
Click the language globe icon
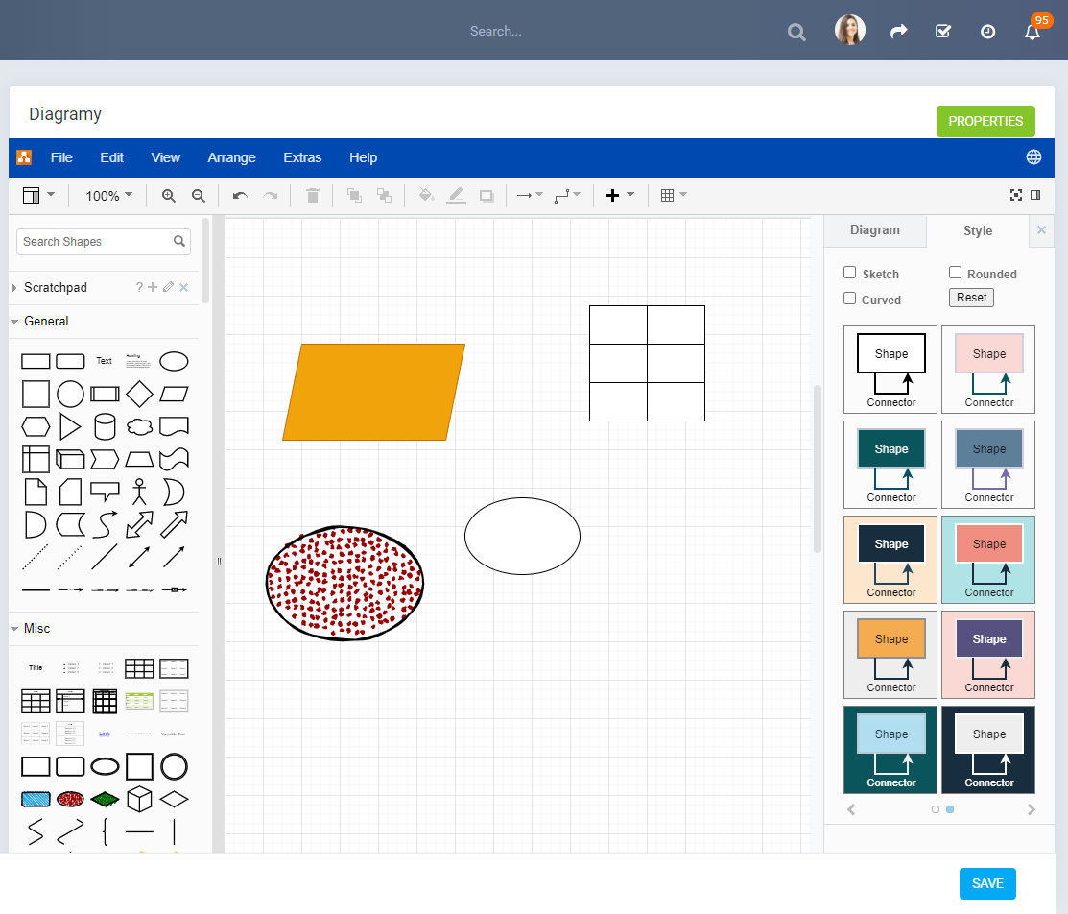pos(1033,157)
